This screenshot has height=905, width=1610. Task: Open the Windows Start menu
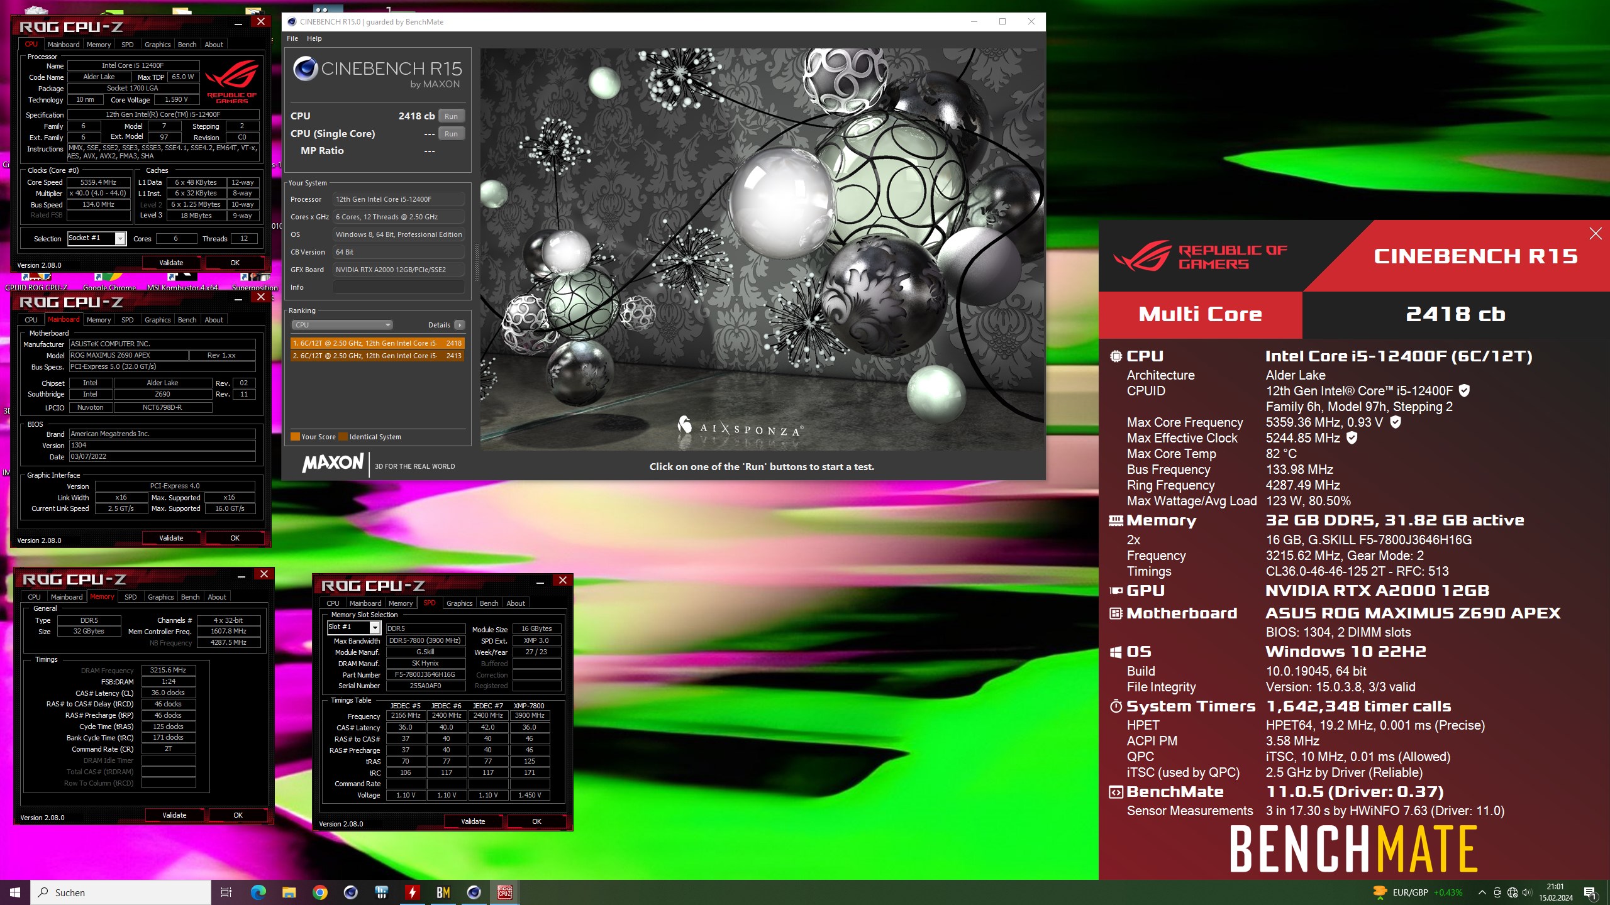pyautogui.click(x=15, y=892)
